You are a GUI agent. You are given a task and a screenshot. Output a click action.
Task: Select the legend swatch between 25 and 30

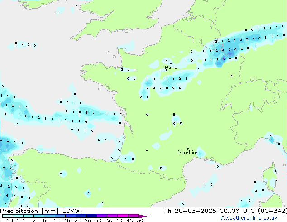coord(91,216)
